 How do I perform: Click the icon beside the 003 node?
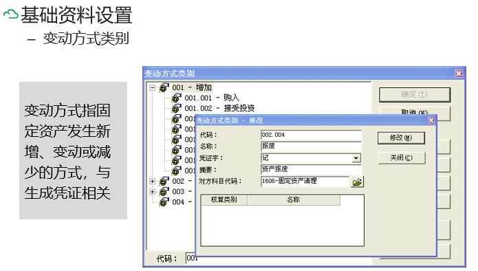[x=164, y=192]
